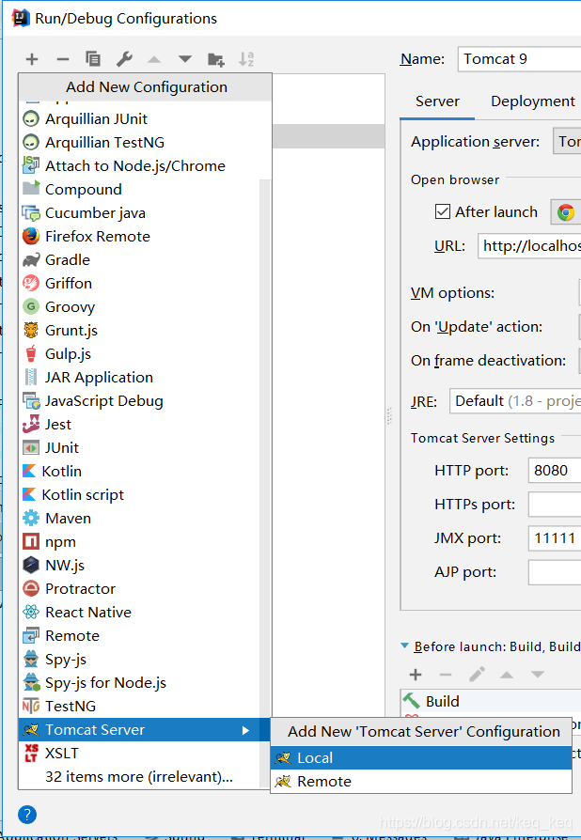Open the help question mark button
581x840 pixels.
[27, 815]
